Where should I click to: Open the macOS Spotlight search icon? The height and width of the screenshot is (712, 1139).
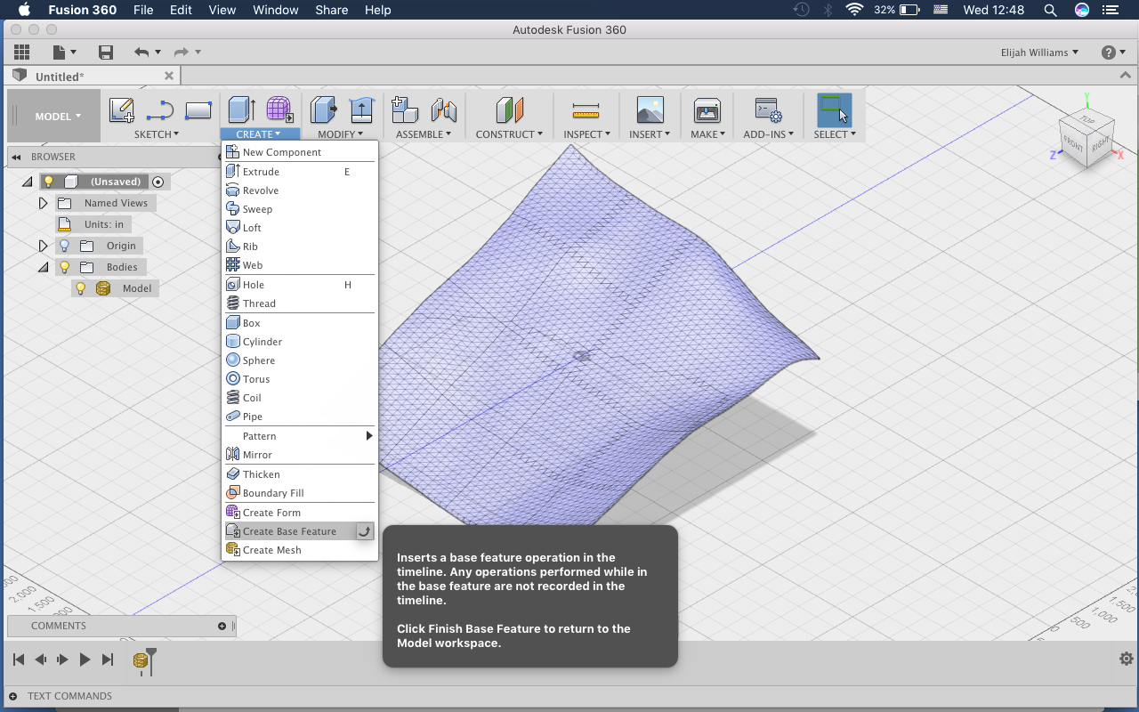(x=1050, y=10)
